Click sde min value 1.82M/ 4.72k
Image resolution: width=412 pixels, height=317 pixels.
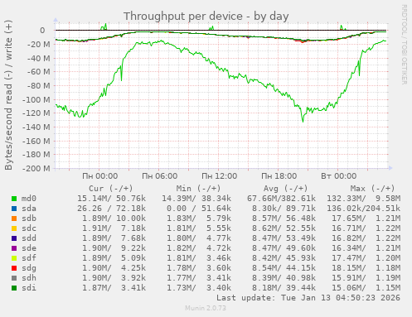[199, 248]
